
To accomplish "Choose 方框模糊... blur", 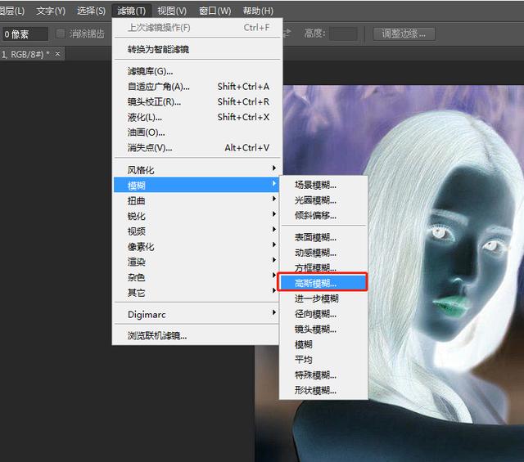I will pyautogui.click(x=323, y=267).
